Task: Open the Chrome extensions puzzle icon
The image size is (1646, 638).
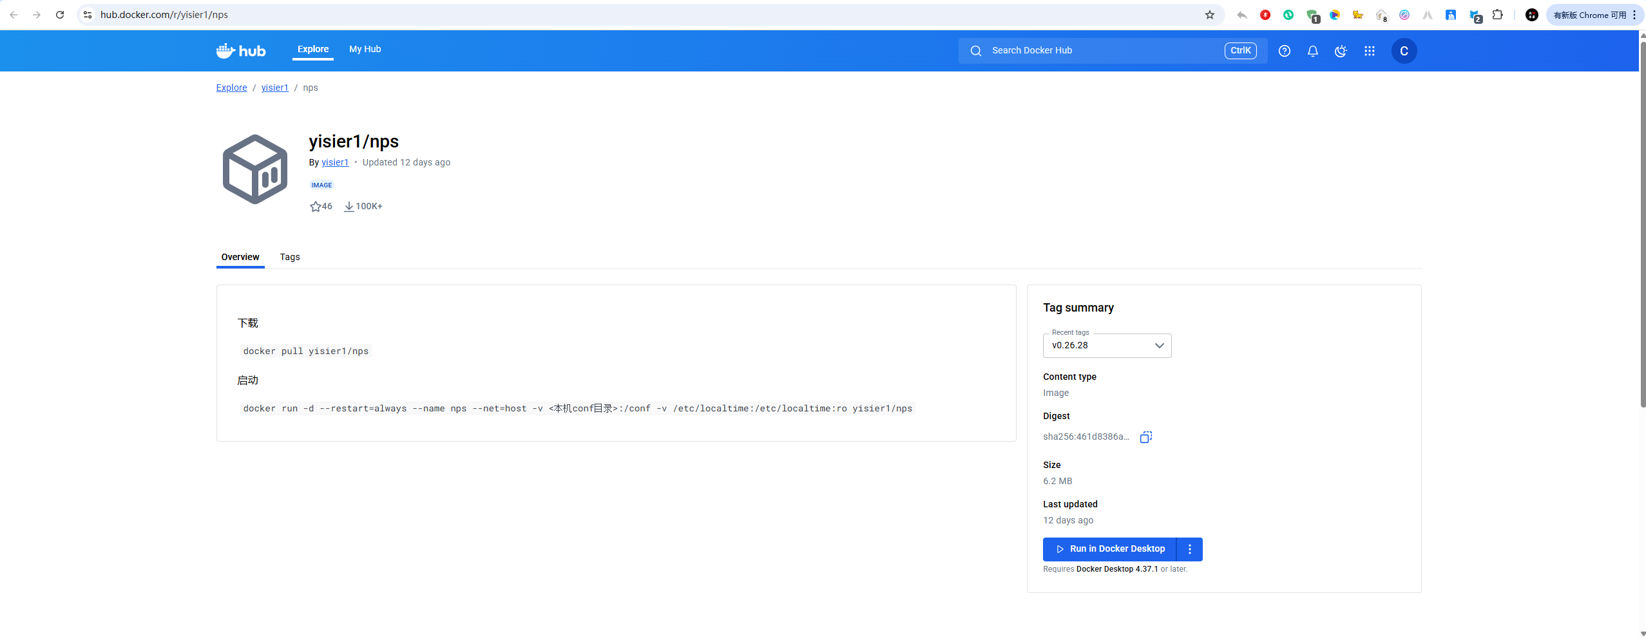Action: [1498, 15]
